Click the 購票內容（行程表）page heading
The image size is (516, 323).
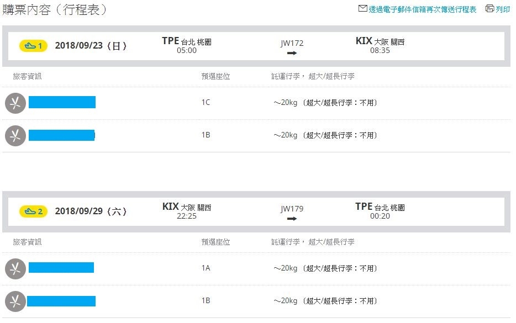click(55, 9)
